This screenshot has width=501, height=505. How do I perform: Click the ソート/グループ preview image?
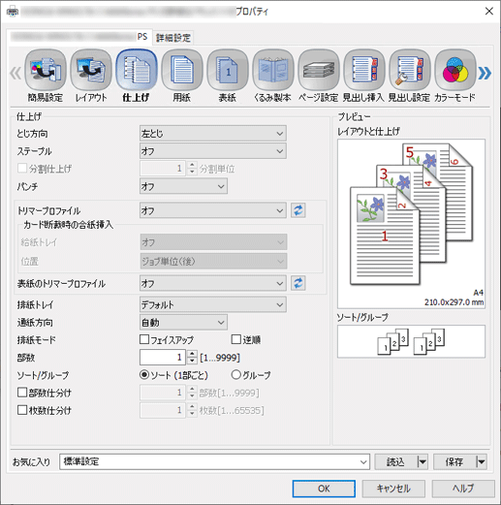[x=411, y=341]
